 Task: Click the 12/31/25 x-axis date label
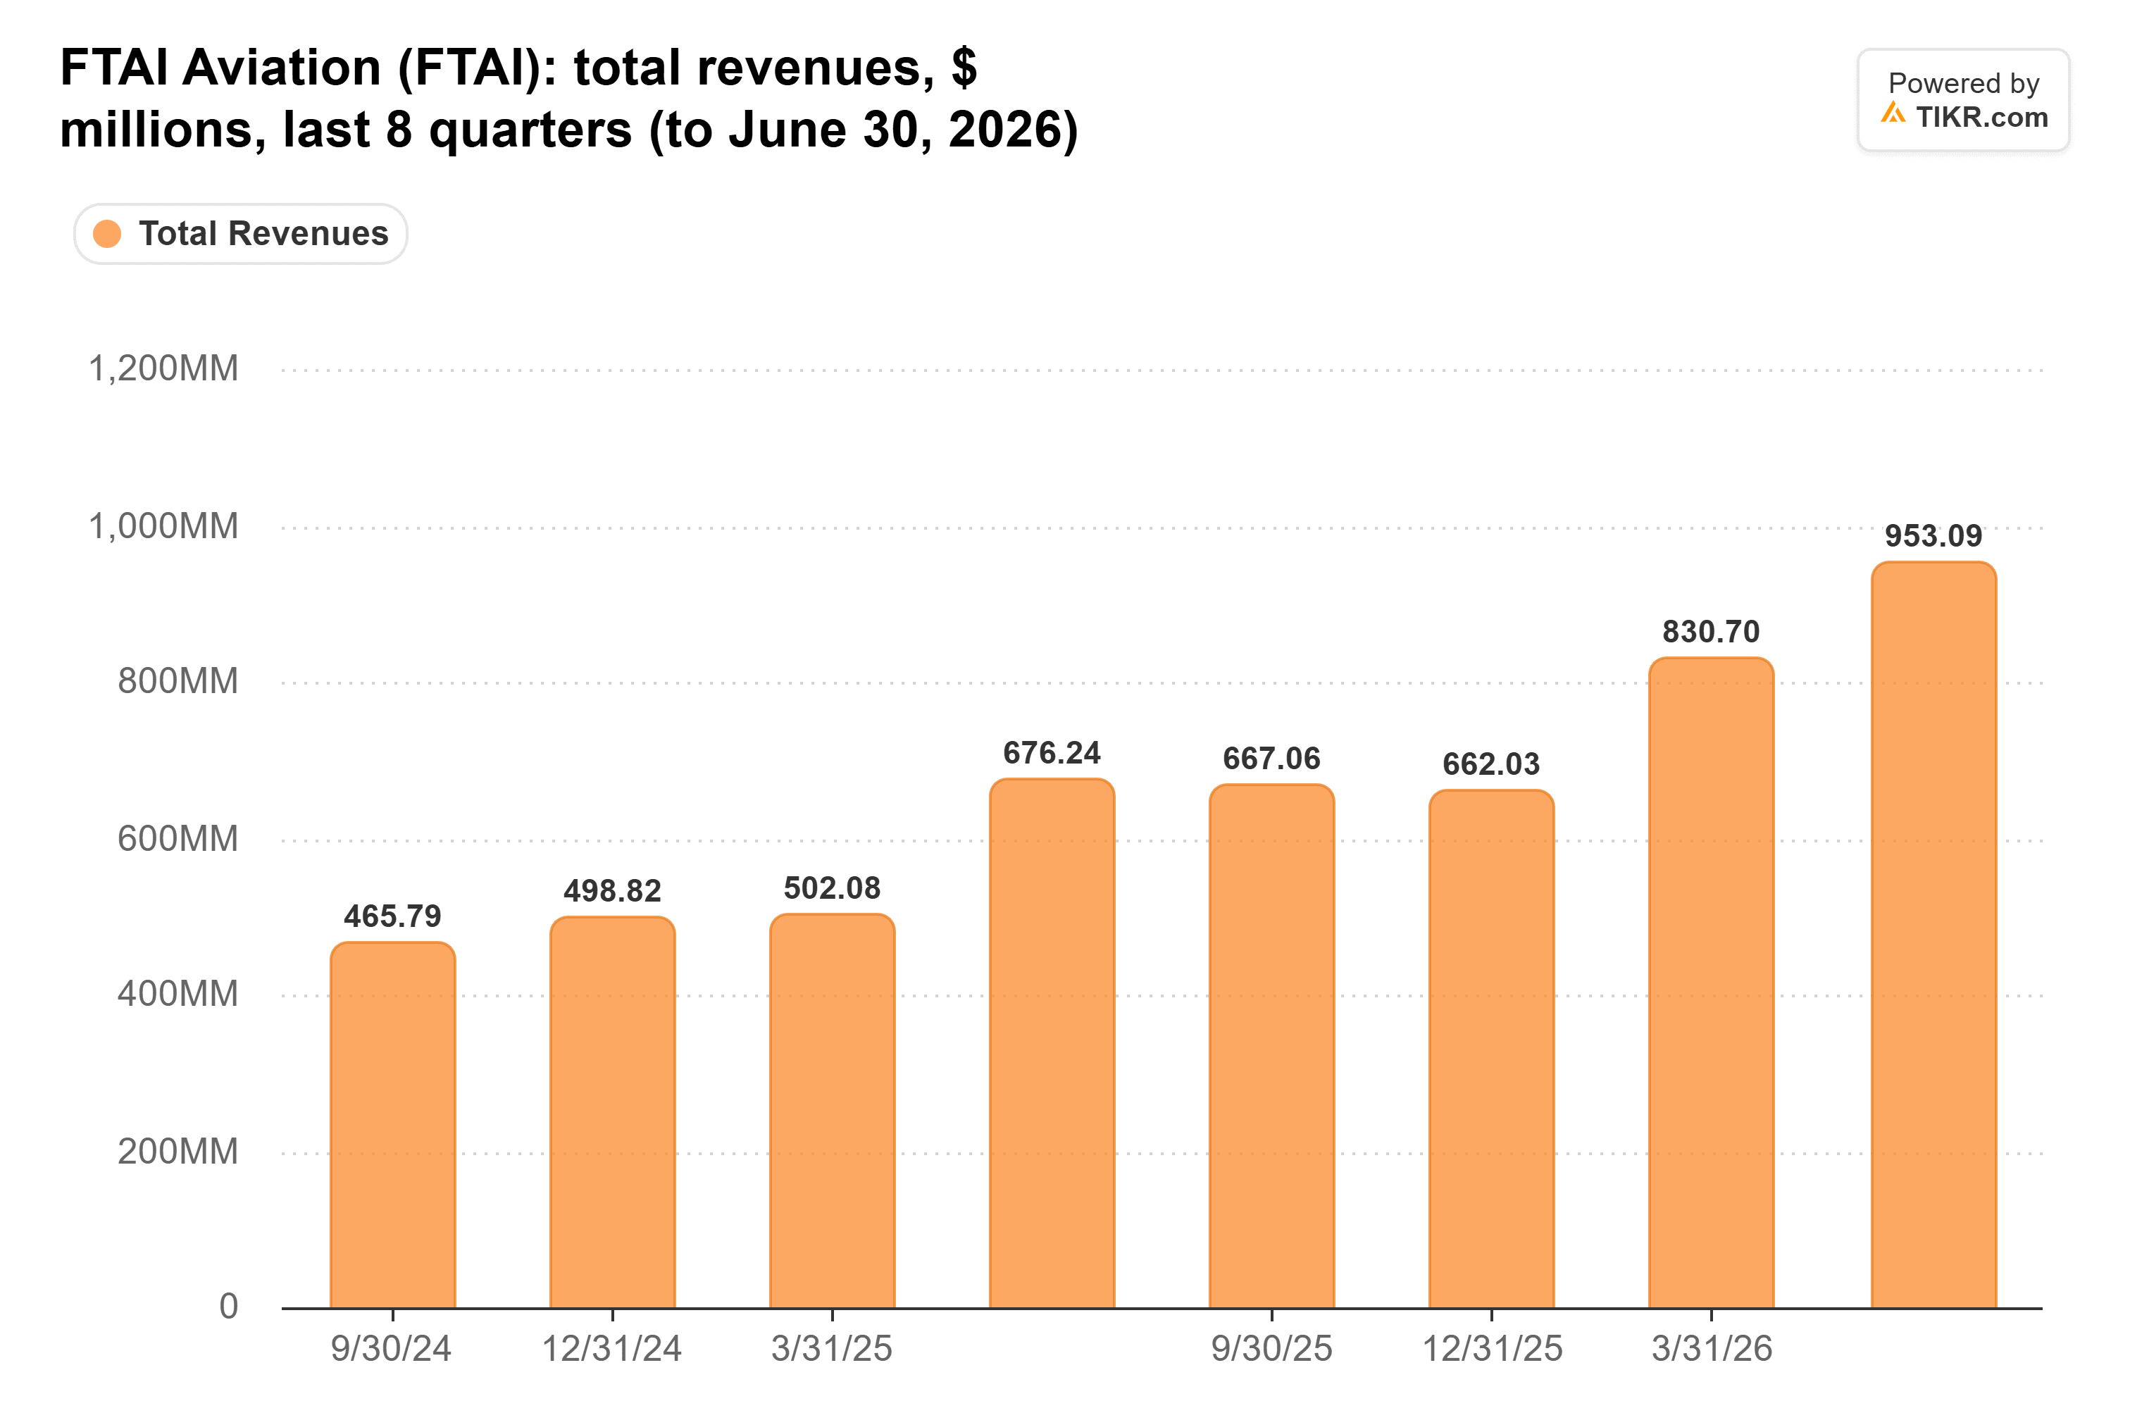tap(1493, 1350)
